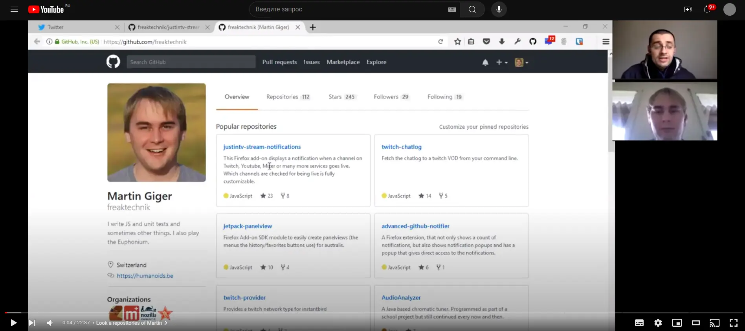Viewport: 745px width, 331px height.
Task: Switch to theater mode
Action: (x=696, y=323)
